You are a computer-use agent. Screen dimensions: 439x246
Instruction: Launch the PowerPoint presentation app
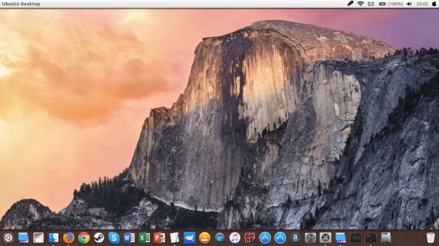point(159,238)
